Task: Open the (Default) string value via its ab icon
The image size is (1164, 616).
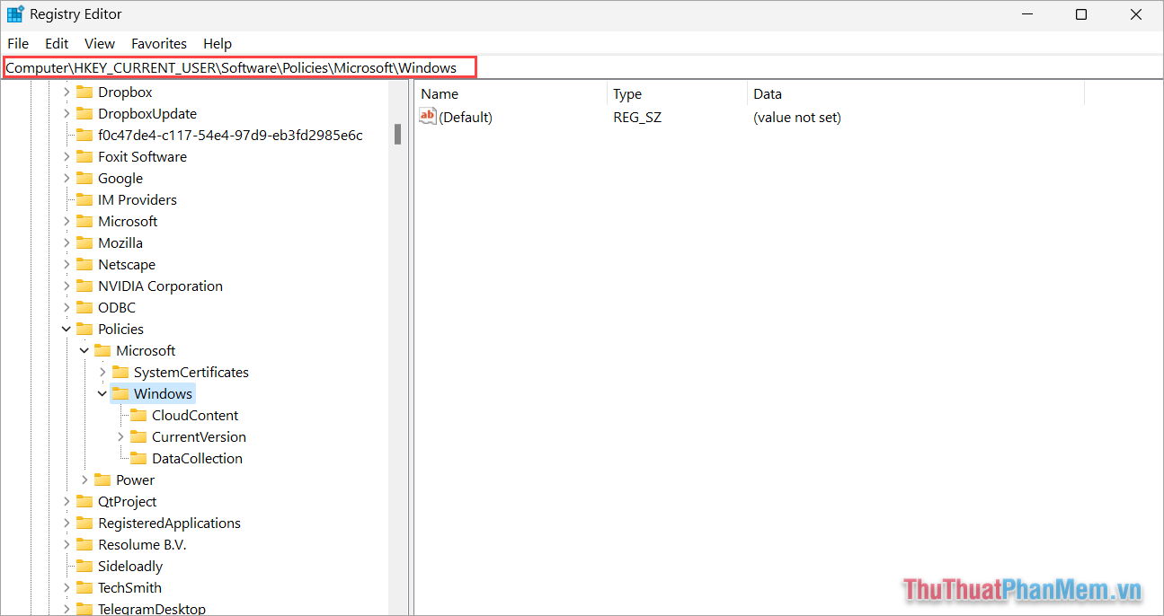Action: click(x=427, y=116)
